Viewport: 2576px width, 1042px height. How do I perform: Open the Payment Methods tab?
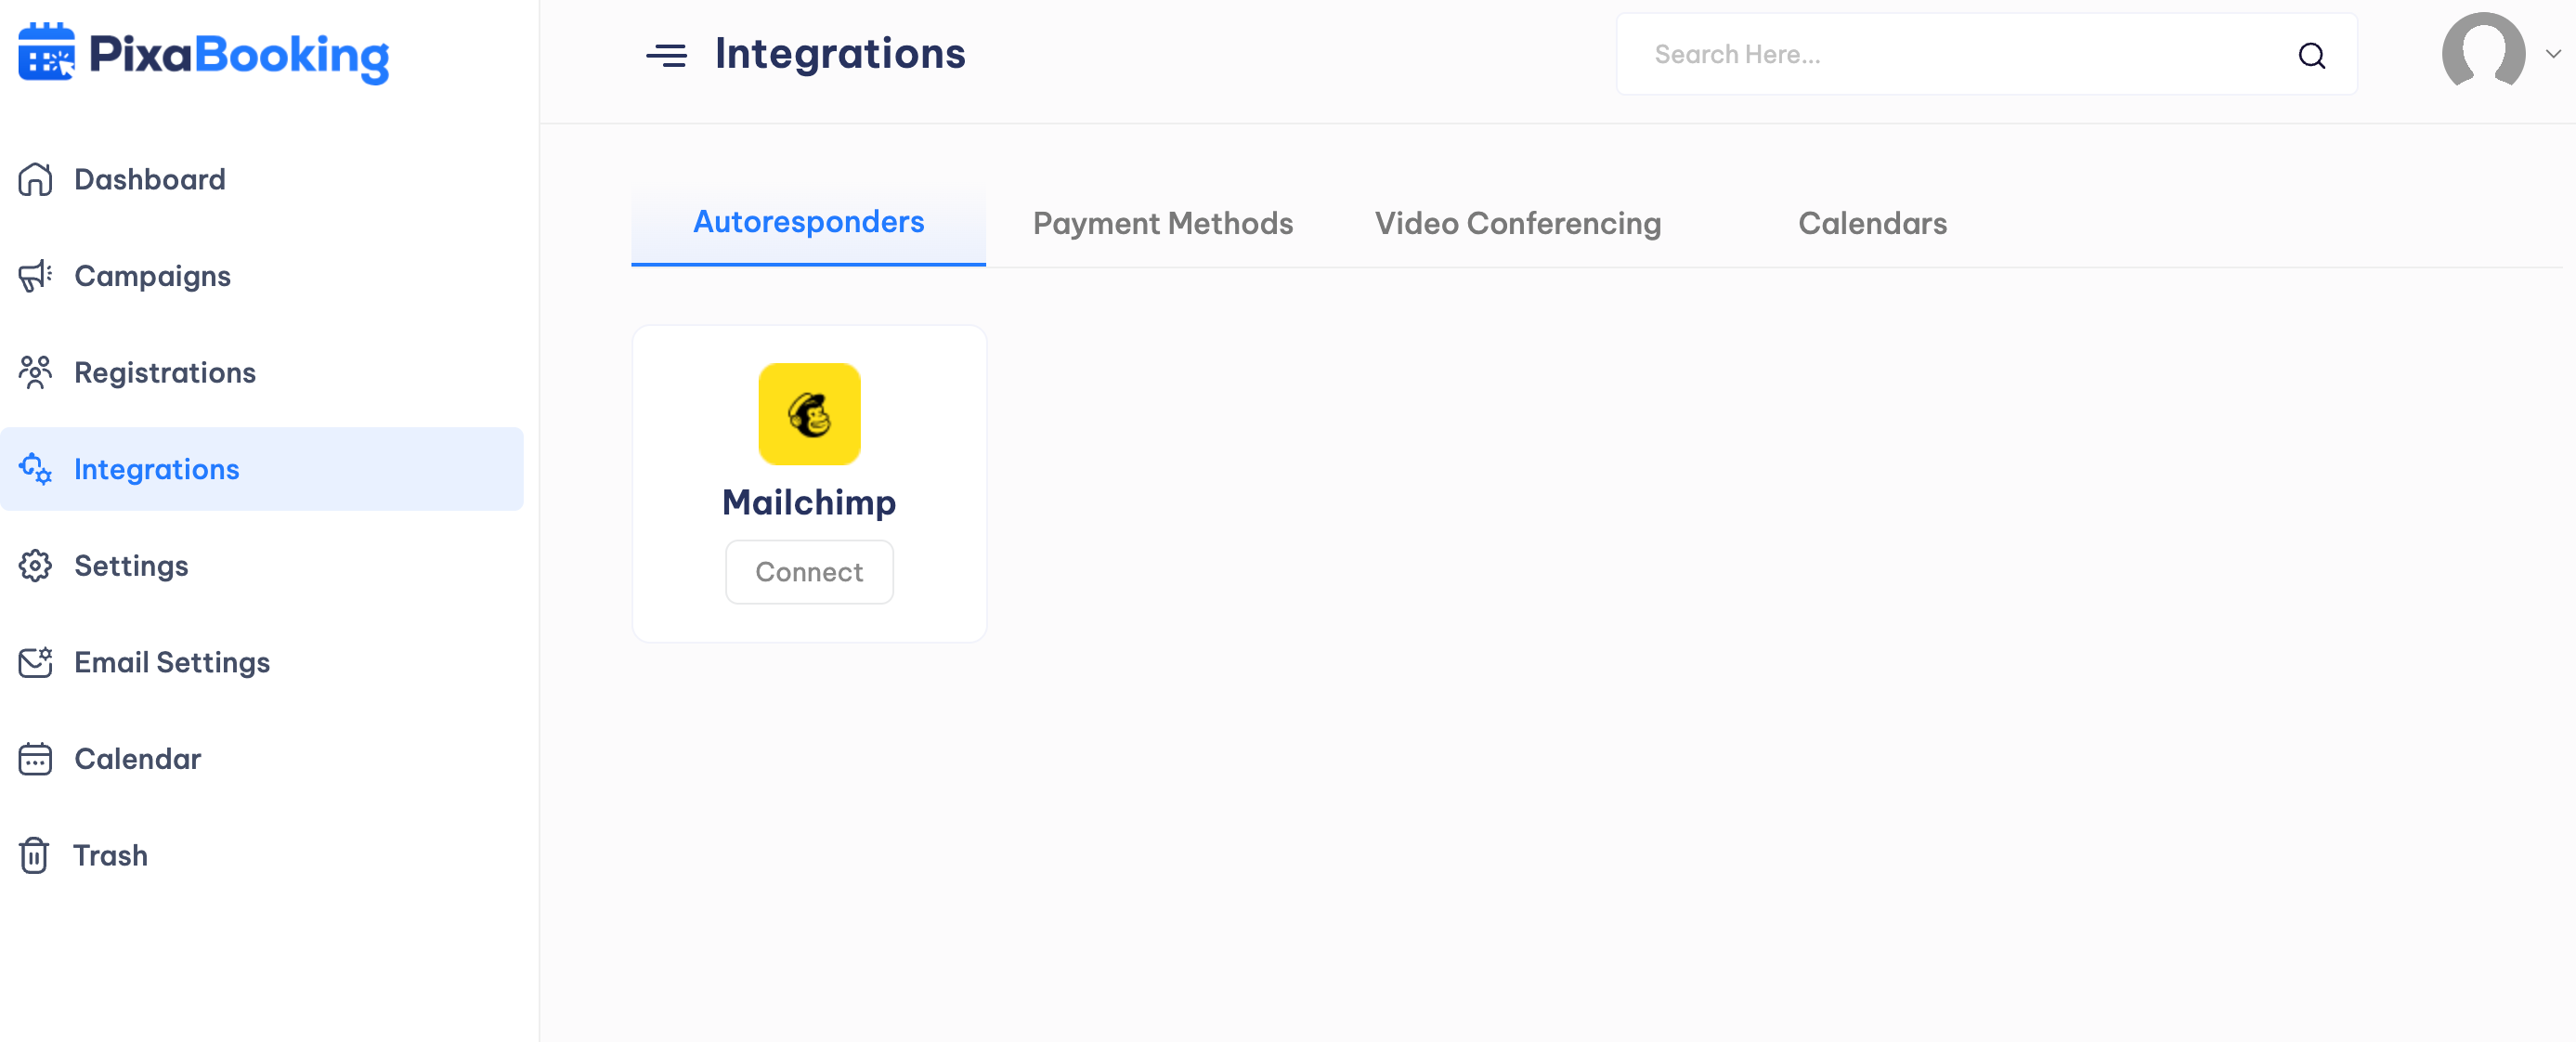click(1162, 224)
